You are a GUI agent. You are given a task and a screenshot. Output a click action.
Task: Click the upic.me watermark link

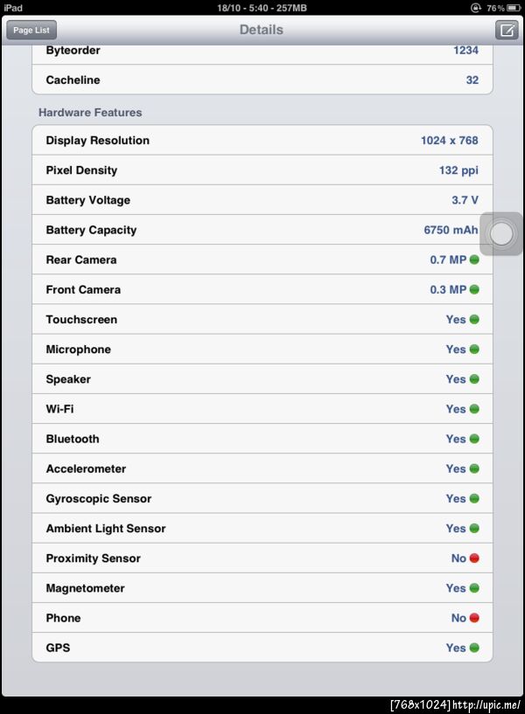486,704
